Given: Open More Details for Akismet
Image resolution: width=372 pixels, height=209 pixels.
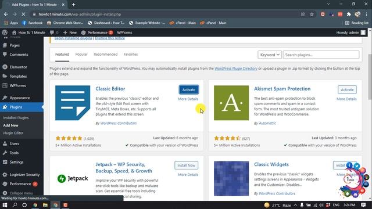Looking at the screenshot, I should [x=346, y=99].
